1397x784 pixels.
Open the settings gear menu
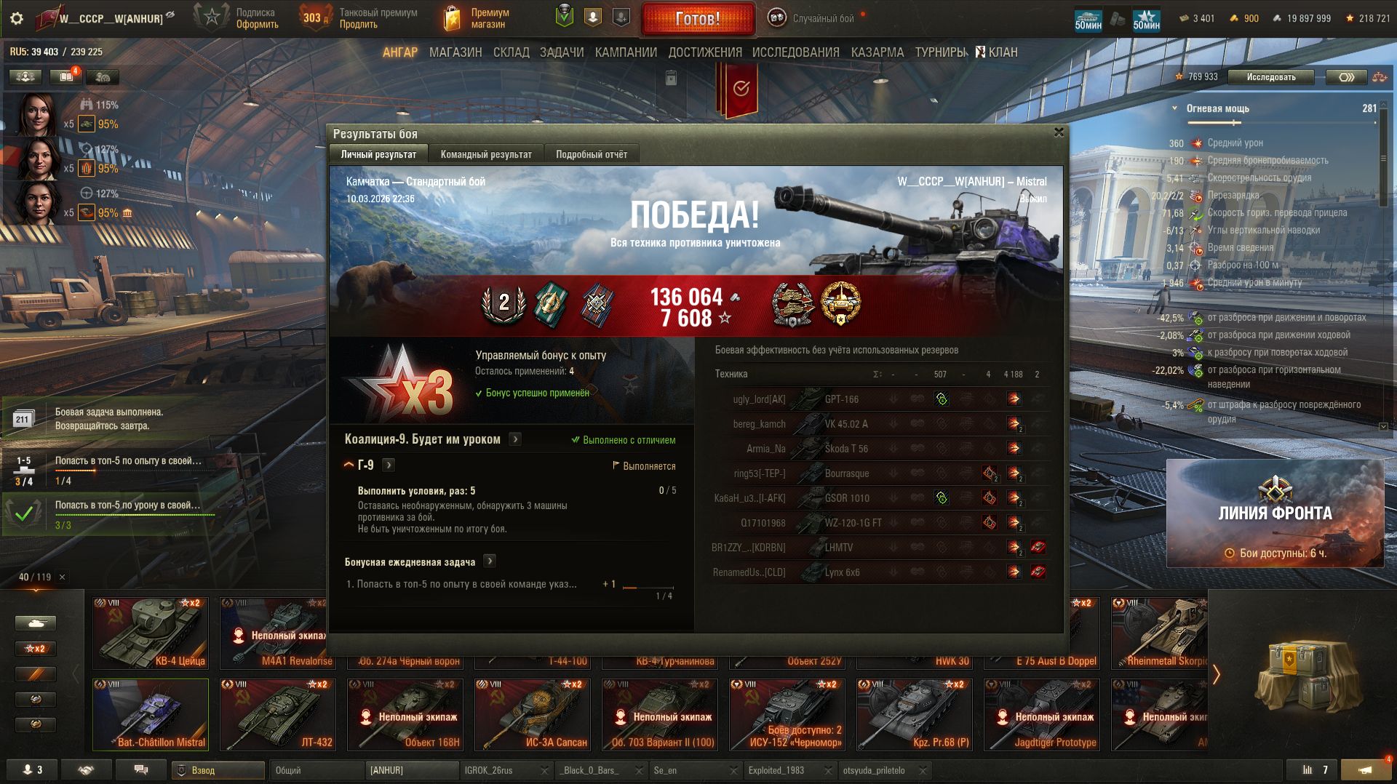point(17,18)
